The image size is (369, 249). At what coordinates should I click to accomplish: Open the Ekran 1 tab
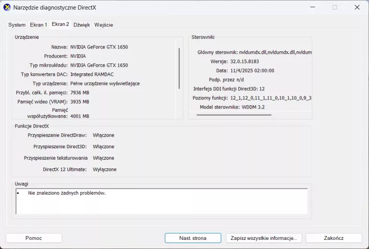click(38, 25)
